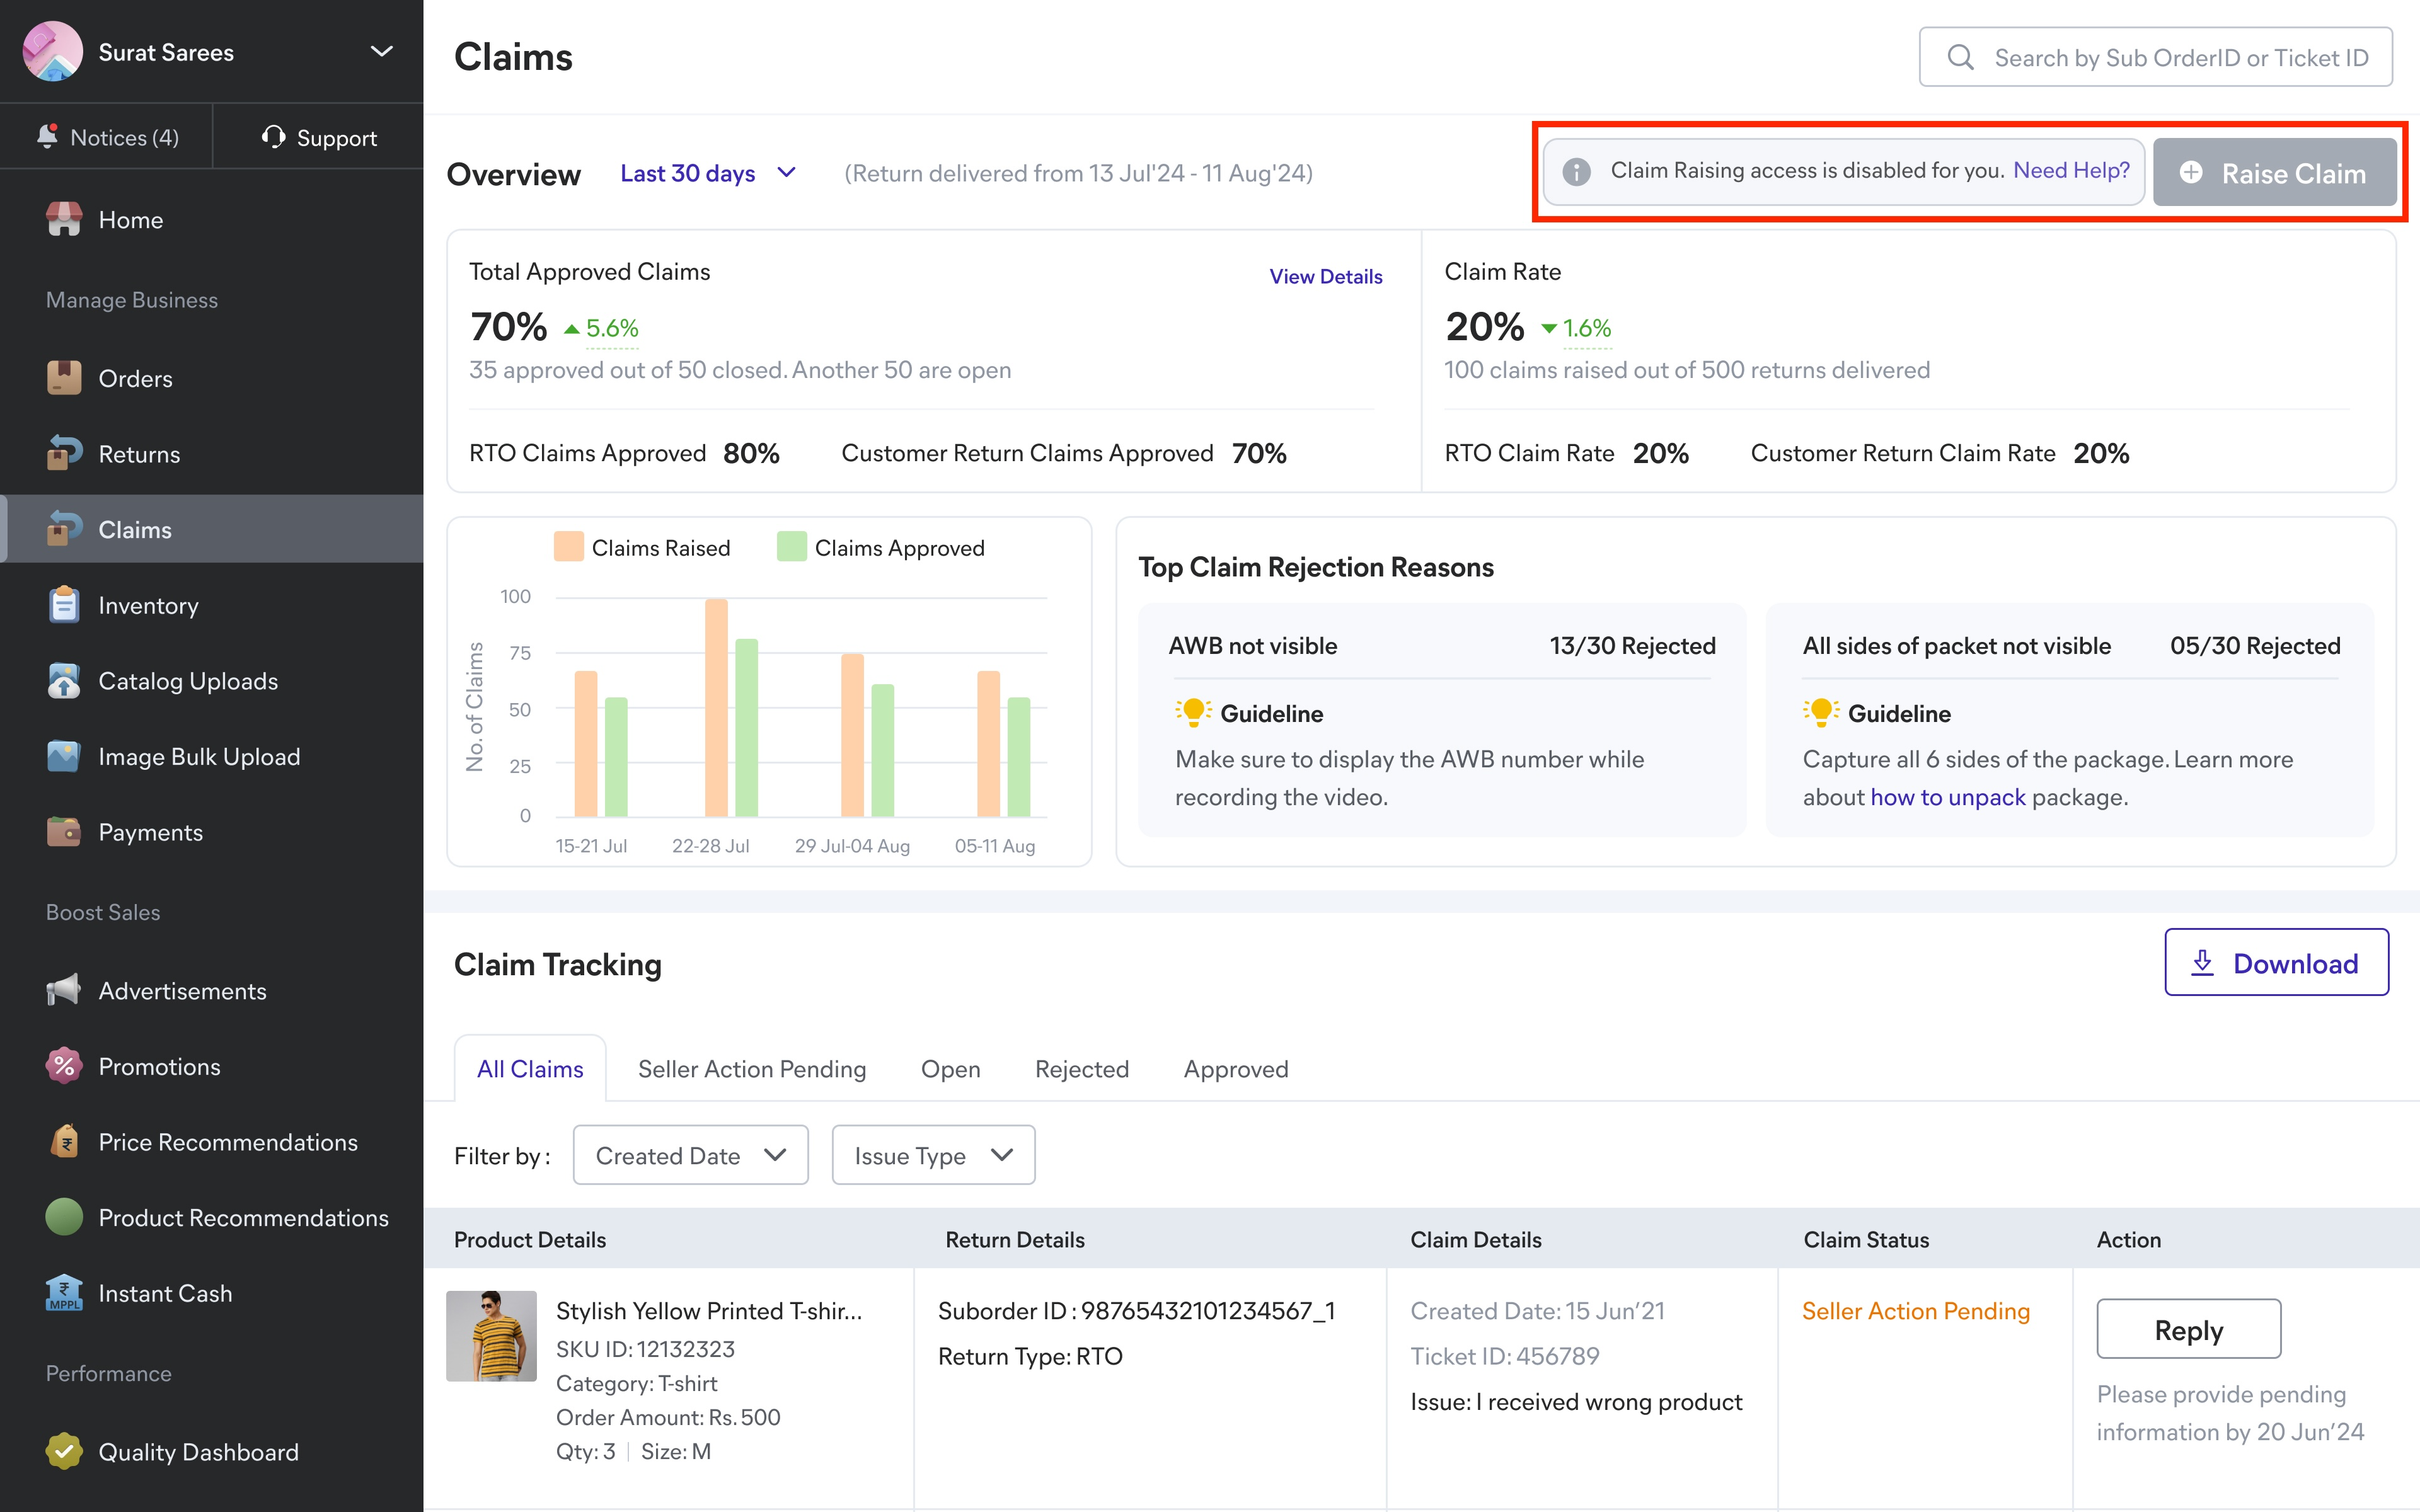Click the Notices bell icon
The image size is (2420, 1512).
coord(47,136)
